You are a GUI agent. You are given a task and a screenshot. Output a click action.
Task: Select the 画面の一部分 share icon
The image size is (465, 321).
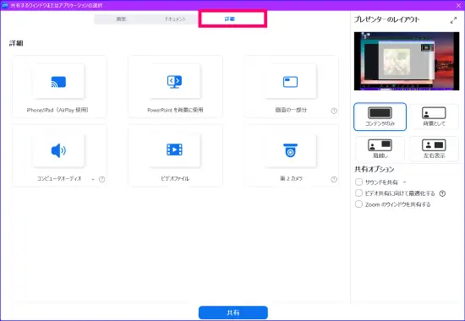[x=290, y=81]
